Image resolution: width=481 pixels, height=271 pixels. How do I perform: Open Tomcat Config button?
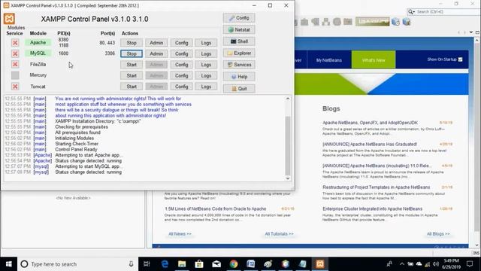coord(181,87)
